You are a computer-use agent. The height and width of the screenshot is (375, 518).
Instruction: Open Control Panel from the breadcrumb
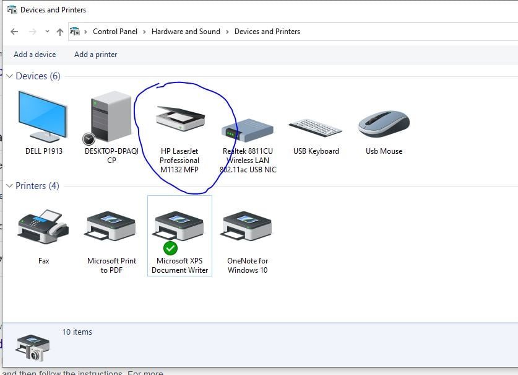pos(115,32)
